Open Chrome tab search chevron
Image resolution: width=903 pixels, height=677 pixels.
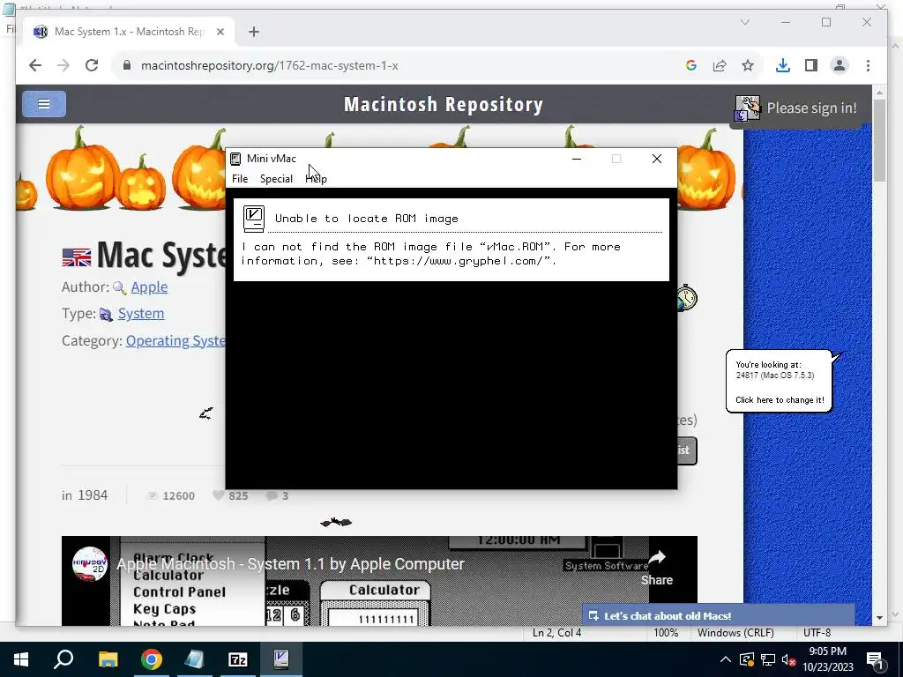pyautogui.click(x=744, y=22)
